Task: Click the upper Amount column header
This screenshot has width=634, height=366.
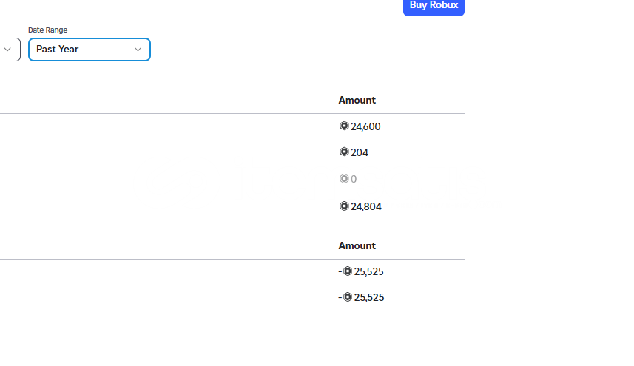Action: click(357, 100)
